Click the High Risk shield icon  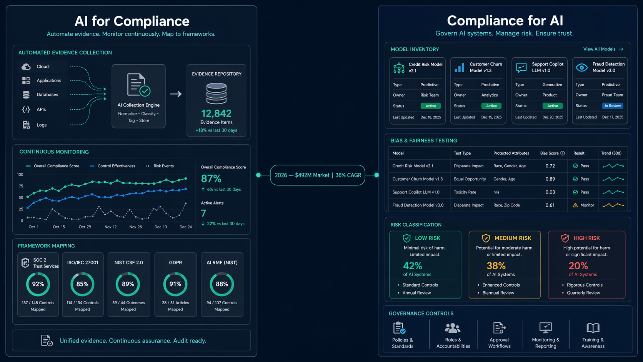tap(565, 238)
